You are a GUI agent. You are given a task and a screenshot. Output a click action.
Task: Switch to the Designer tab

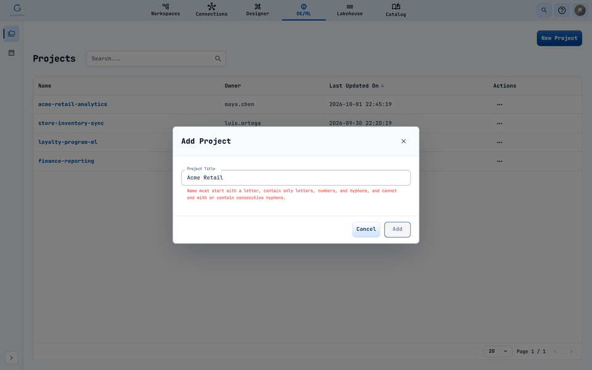[x=258, y=10]
